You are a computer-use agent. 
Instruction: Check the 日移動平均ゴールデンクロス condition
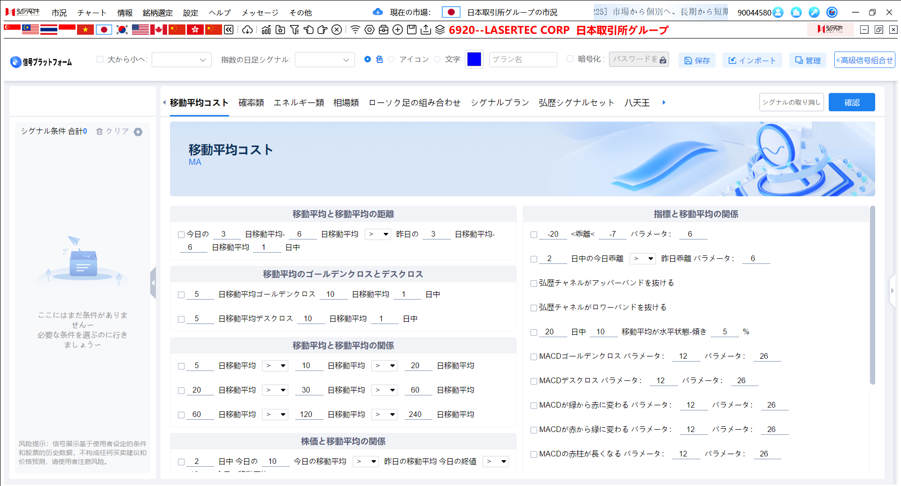181,295
